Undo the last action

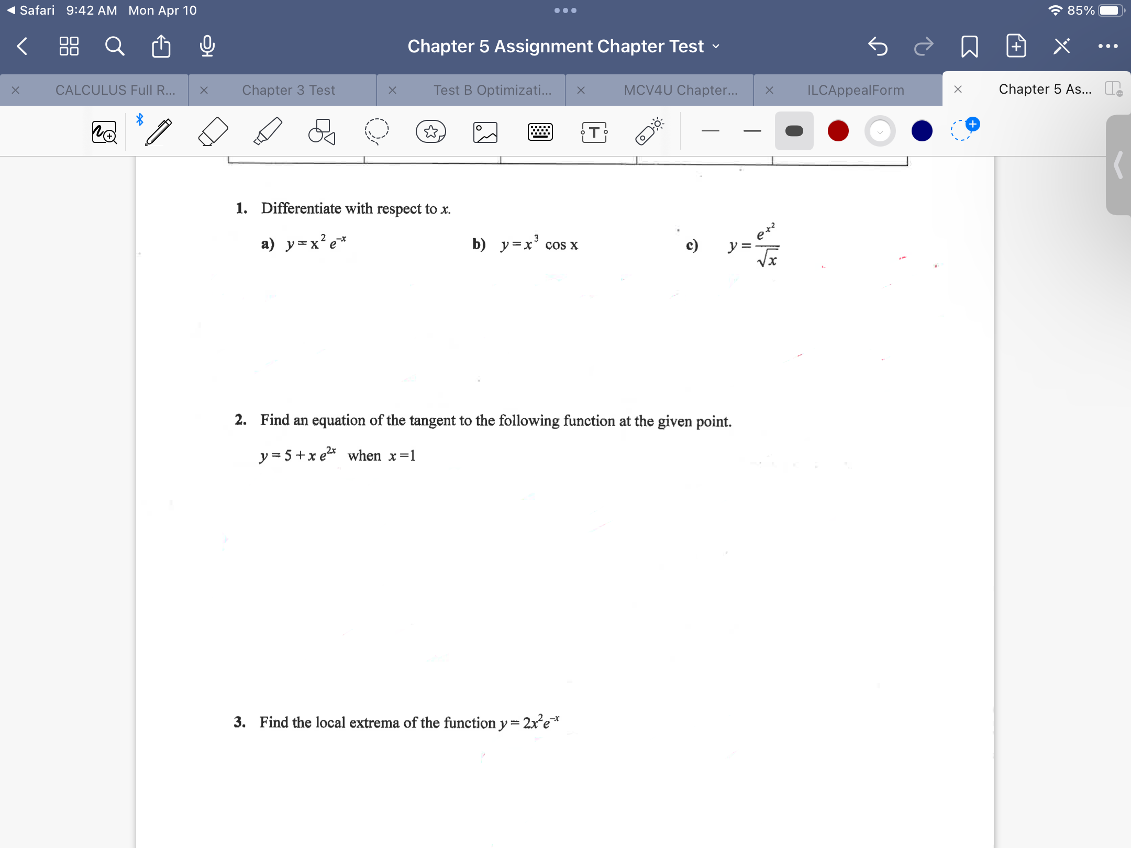878,46
